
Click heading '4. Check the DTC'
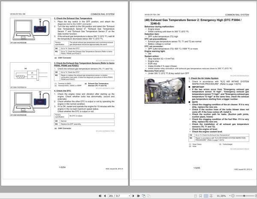[x=63, y=91]
